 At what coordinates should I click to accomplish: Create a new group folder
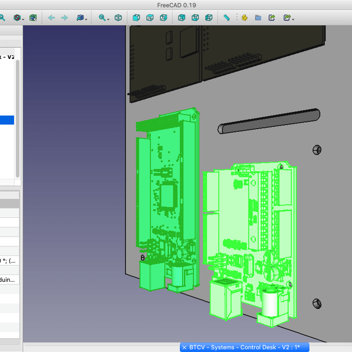click(258, 18)
